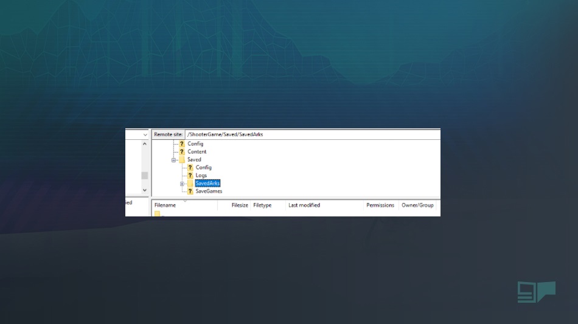
Task: Open the local site path dropdown arrow
Action: (x=145, y=134)
